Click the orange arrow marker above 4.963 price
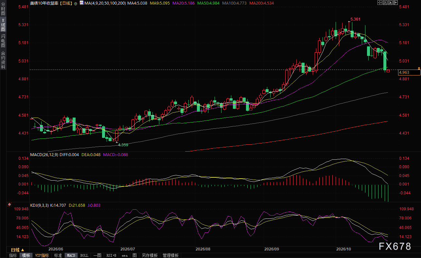 [419, 68]
